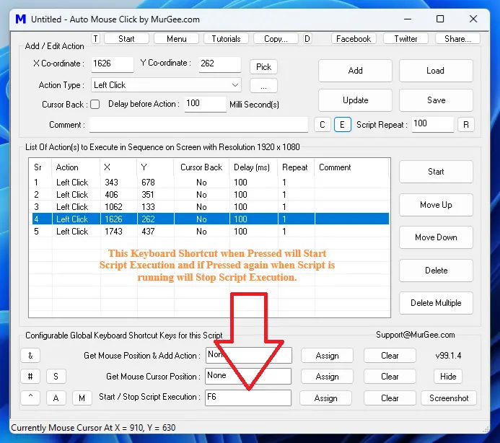The height and width of the screenshot is (443, 500).
Task: Click the C button next to Comment
Action: tap(323, 124)
